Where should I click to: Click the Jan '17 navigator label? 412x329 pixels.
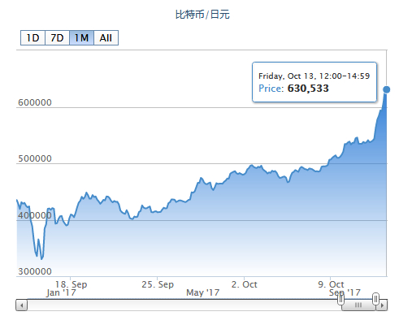61,292
